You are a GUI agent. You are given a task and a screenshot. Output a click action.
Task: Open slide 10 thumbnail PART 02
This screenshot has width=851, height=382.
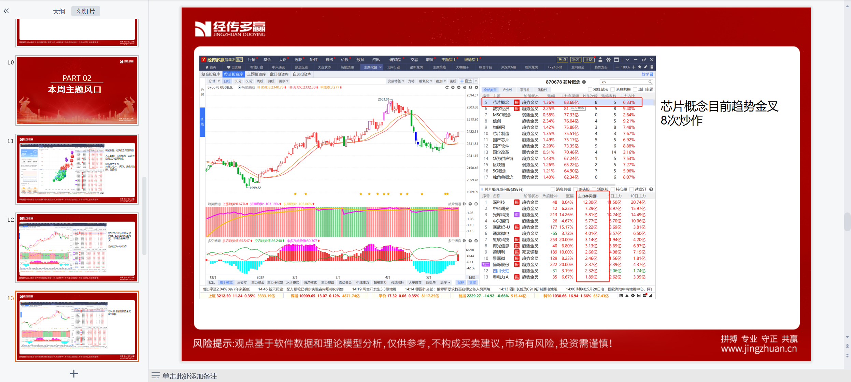(77, 91)
